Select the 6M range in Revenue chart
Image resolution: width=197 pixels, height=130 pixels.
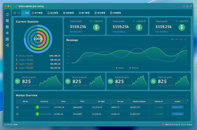(181, 39)
